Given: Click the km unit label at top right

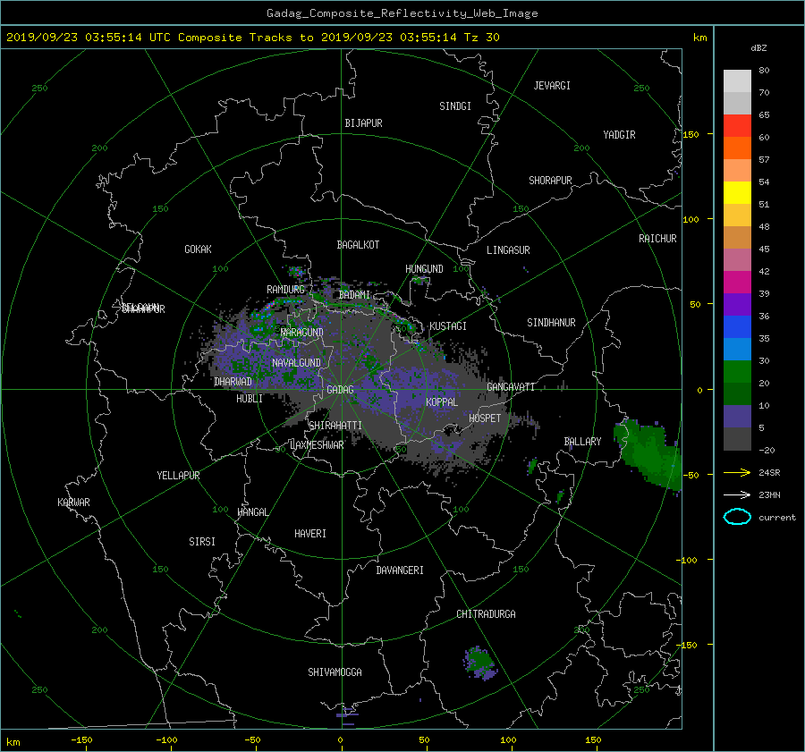Looking at the screenshot, I should pos(699,38).
